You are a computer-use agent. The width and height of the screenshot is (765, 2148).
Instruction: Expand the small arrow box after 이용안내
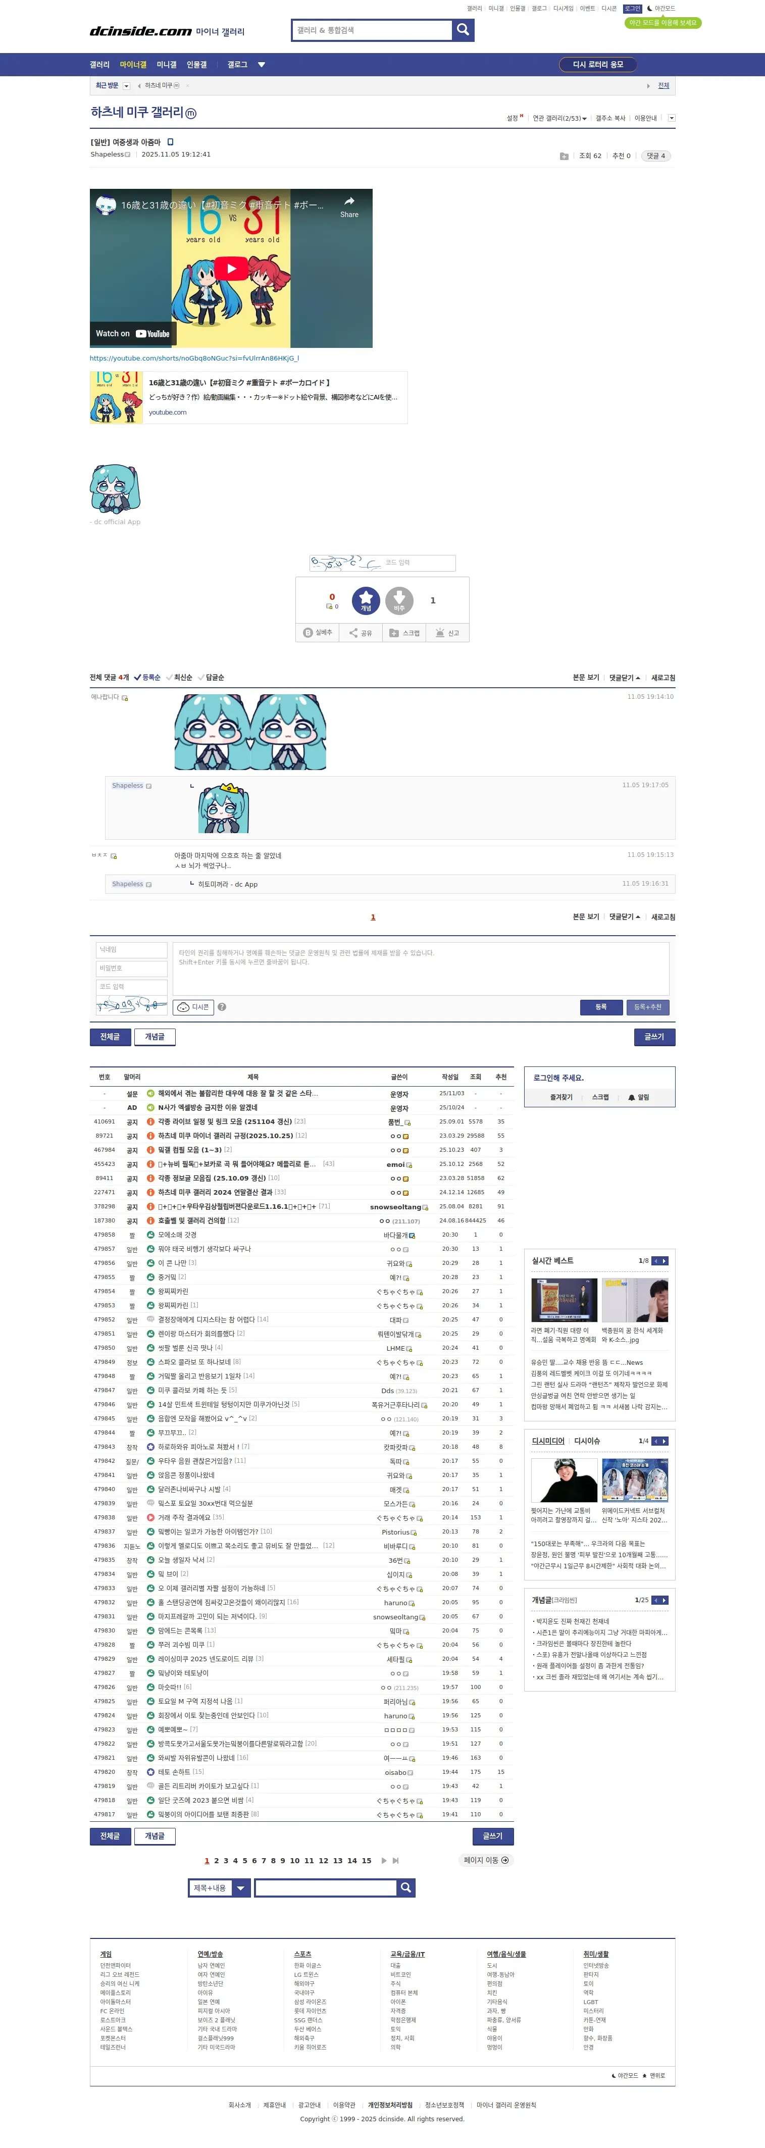(x=672, y=118)
